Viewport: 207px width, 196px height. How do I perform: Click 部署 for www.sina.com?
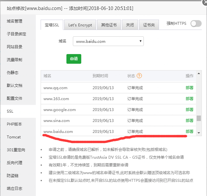tap(190, 121)
